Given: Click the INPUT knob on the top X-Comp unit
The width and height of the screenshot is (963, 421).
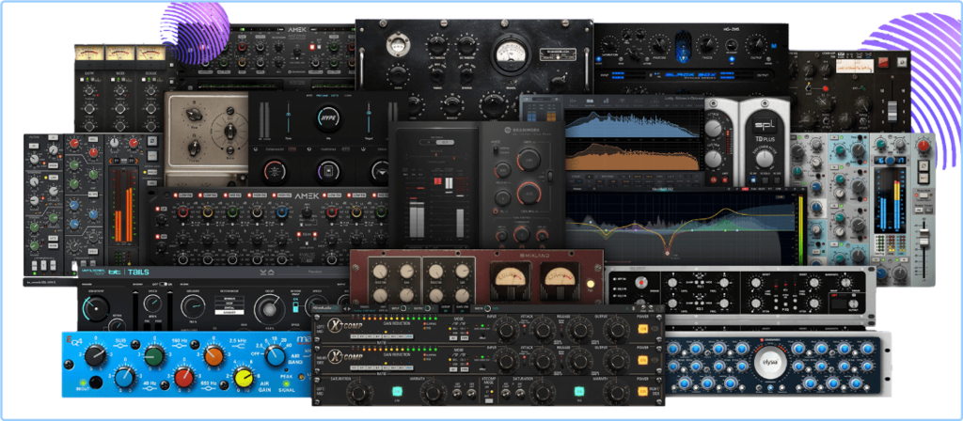Looking at the screenshot, I should [507, 331].
